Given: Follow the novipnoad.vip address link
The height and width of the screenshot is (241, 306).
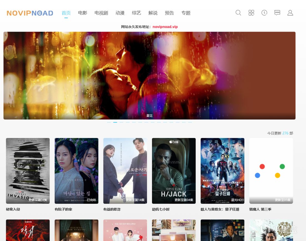Looking at the screenshot, I should (165, 27).
